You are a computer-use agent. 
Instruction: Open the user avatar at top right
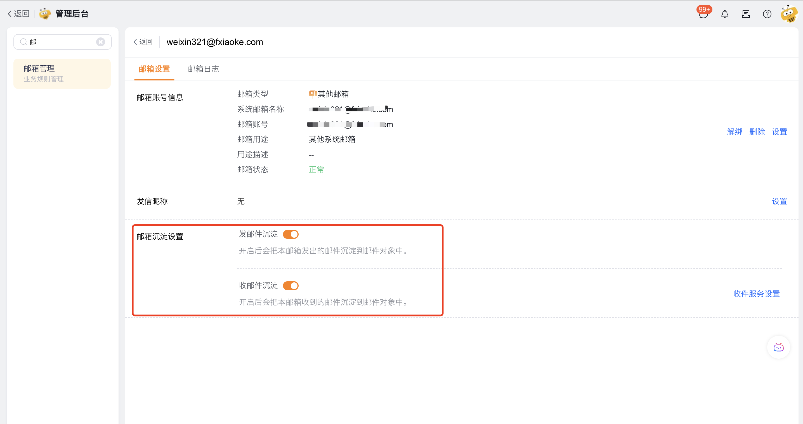(x=789, y=14)
